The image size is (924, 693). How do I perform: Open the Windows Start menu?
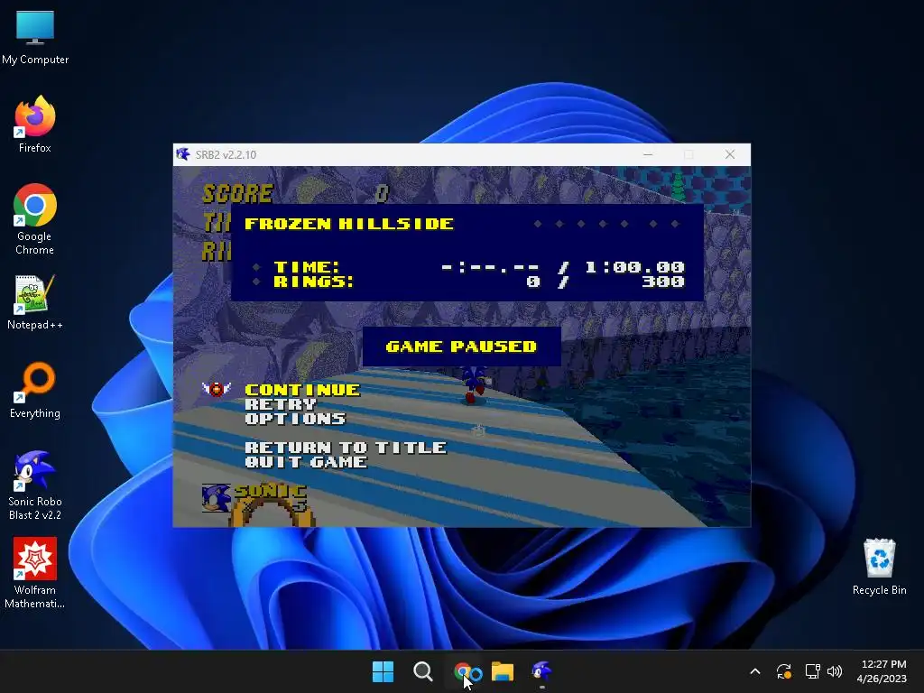[383, 671]
